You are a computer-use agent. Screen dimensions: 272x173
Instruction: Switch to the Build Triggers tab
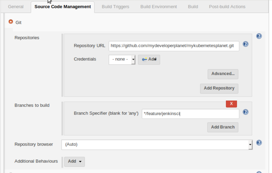tap(115, 7)
